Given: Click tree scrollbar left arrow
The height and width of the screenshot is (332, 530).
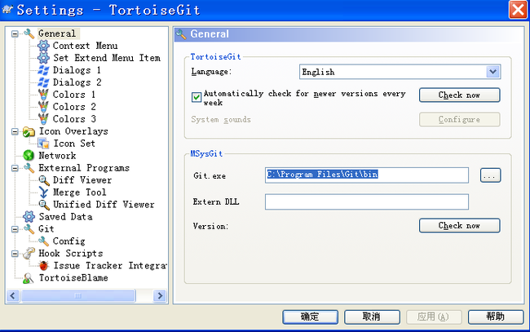Looking at the screenshot, I should tap(13, 296).
